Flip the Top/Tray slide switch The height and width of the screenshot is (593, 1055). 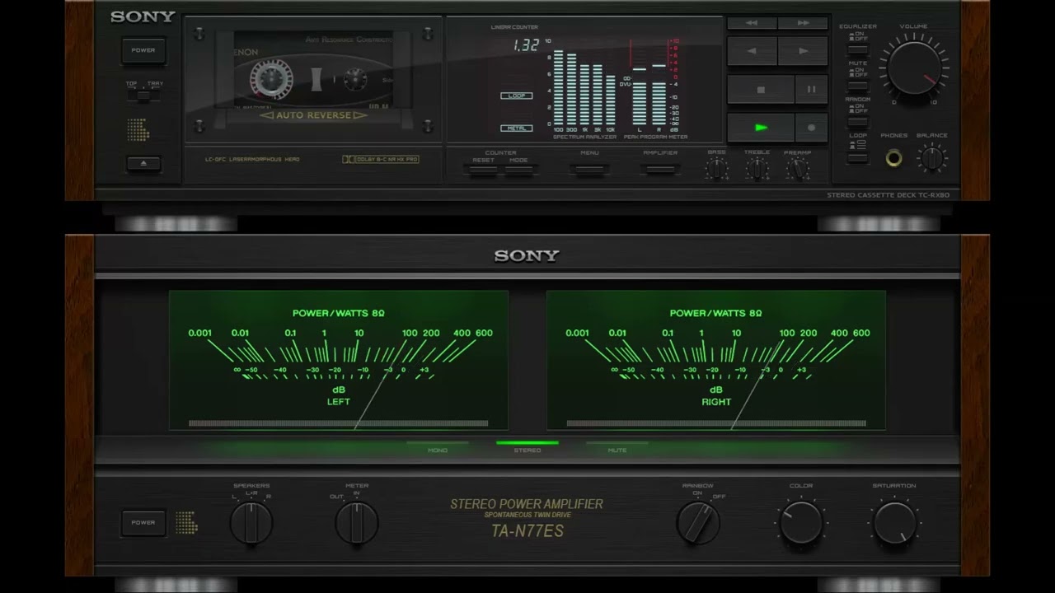[143, 96]
